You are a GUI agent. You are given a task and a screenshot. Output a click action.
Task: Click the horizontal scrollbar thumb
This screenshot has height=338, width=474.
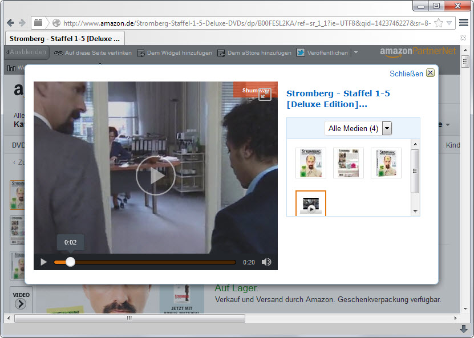click(x=129, y=318)
